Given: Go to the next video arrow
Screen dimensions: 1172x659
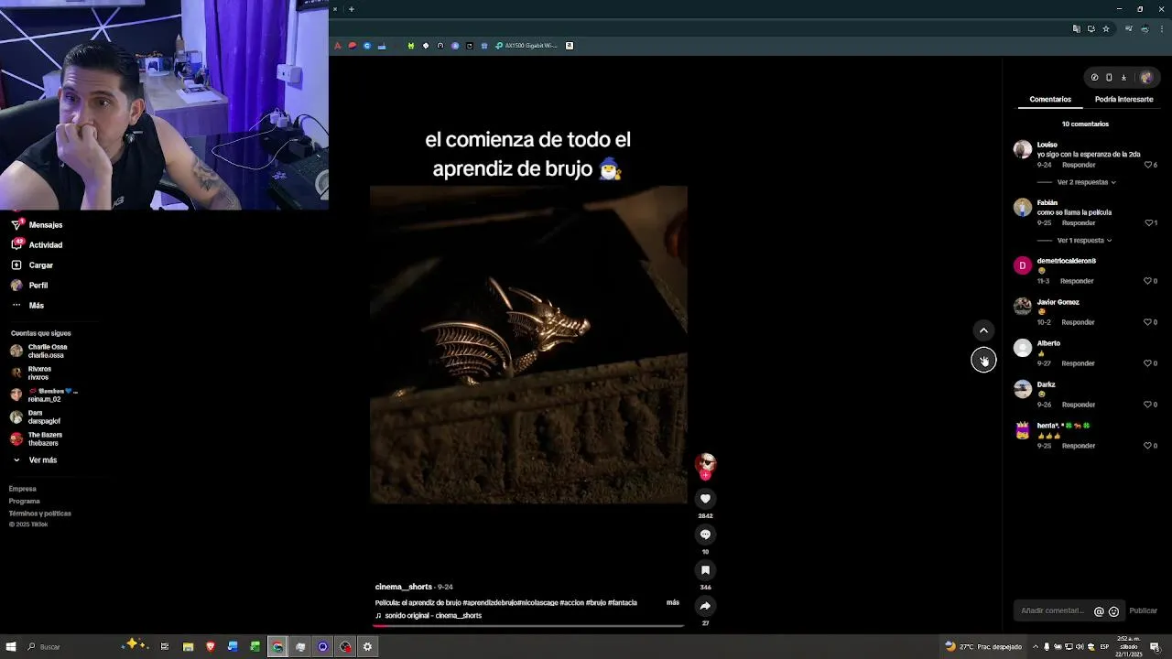Looking at the screenshot, I should (983, 360).
